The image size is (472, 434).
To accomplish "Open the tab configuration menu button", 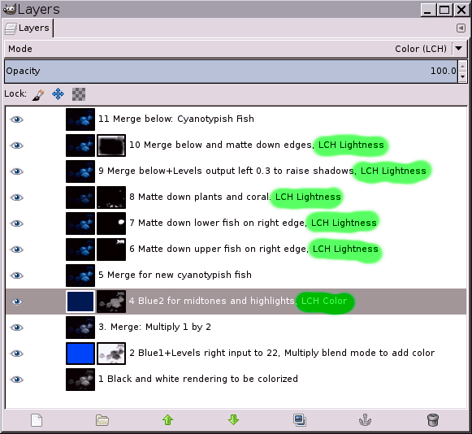I will pos(461,28).
